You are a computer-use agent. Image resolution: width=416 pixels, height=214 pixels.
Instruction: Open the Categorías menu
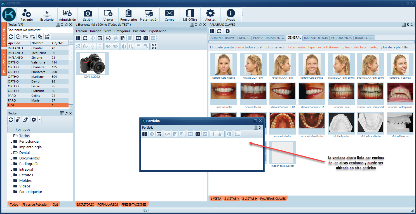point(122,31)
